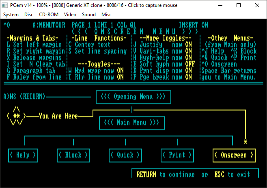
Task: Select the Print box in diagram
Action: pos(177,155)
